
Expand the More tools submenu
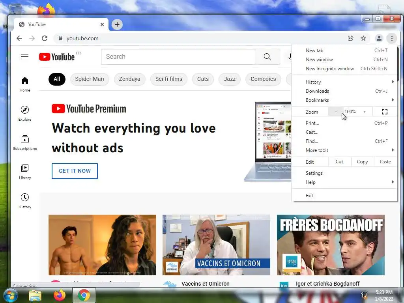[x=344, y=150]
